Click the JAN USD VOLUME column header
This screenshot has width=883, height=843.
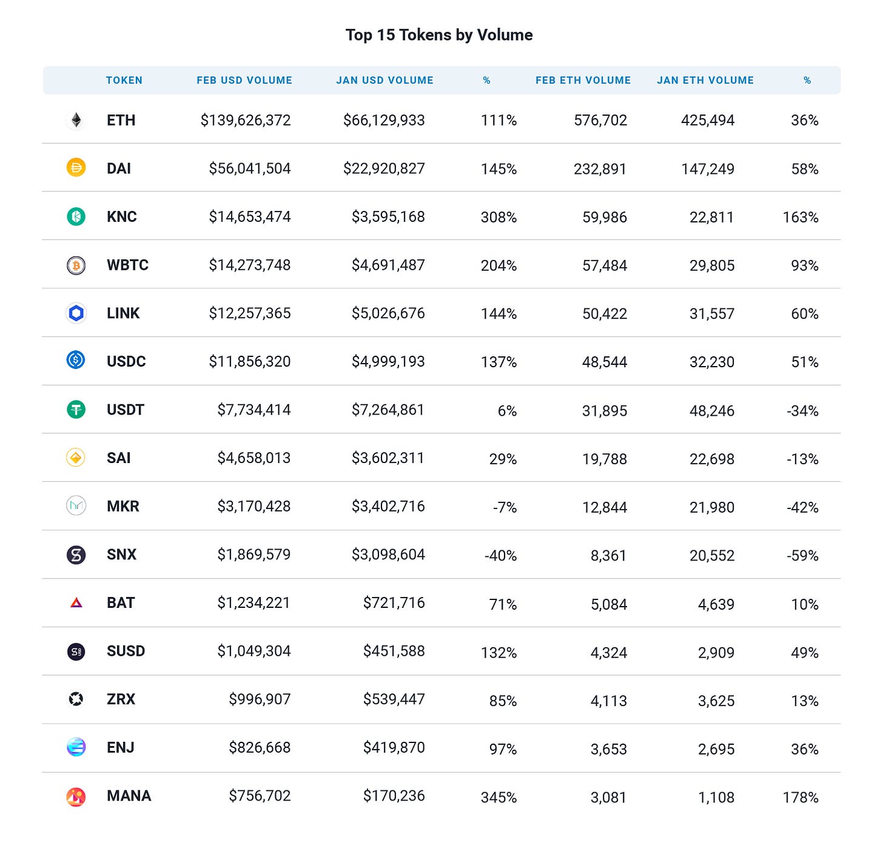[385, 80]
